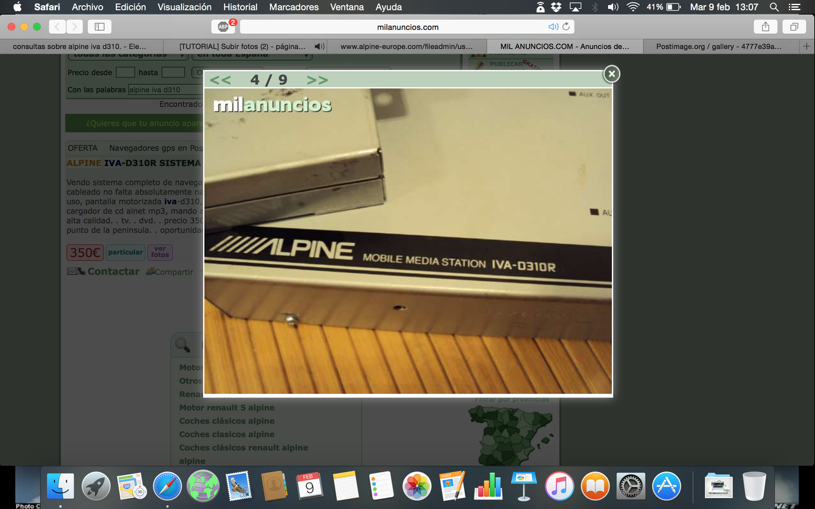
Task: Open Spotlight search magnifier icon
Action: point(774,7)
